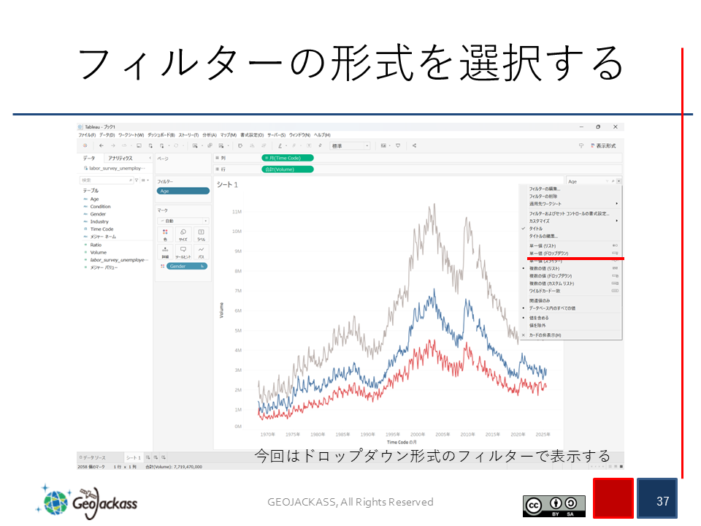Click the Size (サイズ) marks card button
Image resolution: width=701 pixels, height=526 pixels.
coord(183,234)
